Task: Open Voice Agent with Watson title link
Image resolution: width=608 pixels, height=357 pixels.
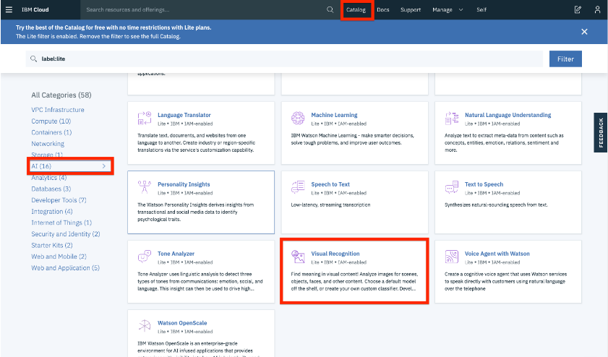Action: (x=497, y=254)
